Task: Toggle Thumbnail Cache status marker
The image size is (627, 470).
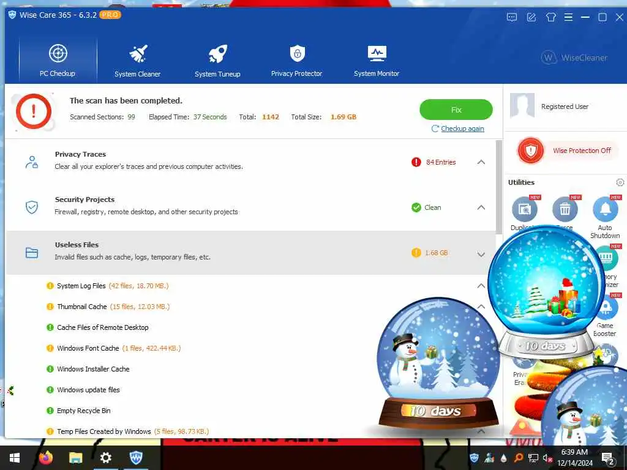Action: click(x=50, y=307)
